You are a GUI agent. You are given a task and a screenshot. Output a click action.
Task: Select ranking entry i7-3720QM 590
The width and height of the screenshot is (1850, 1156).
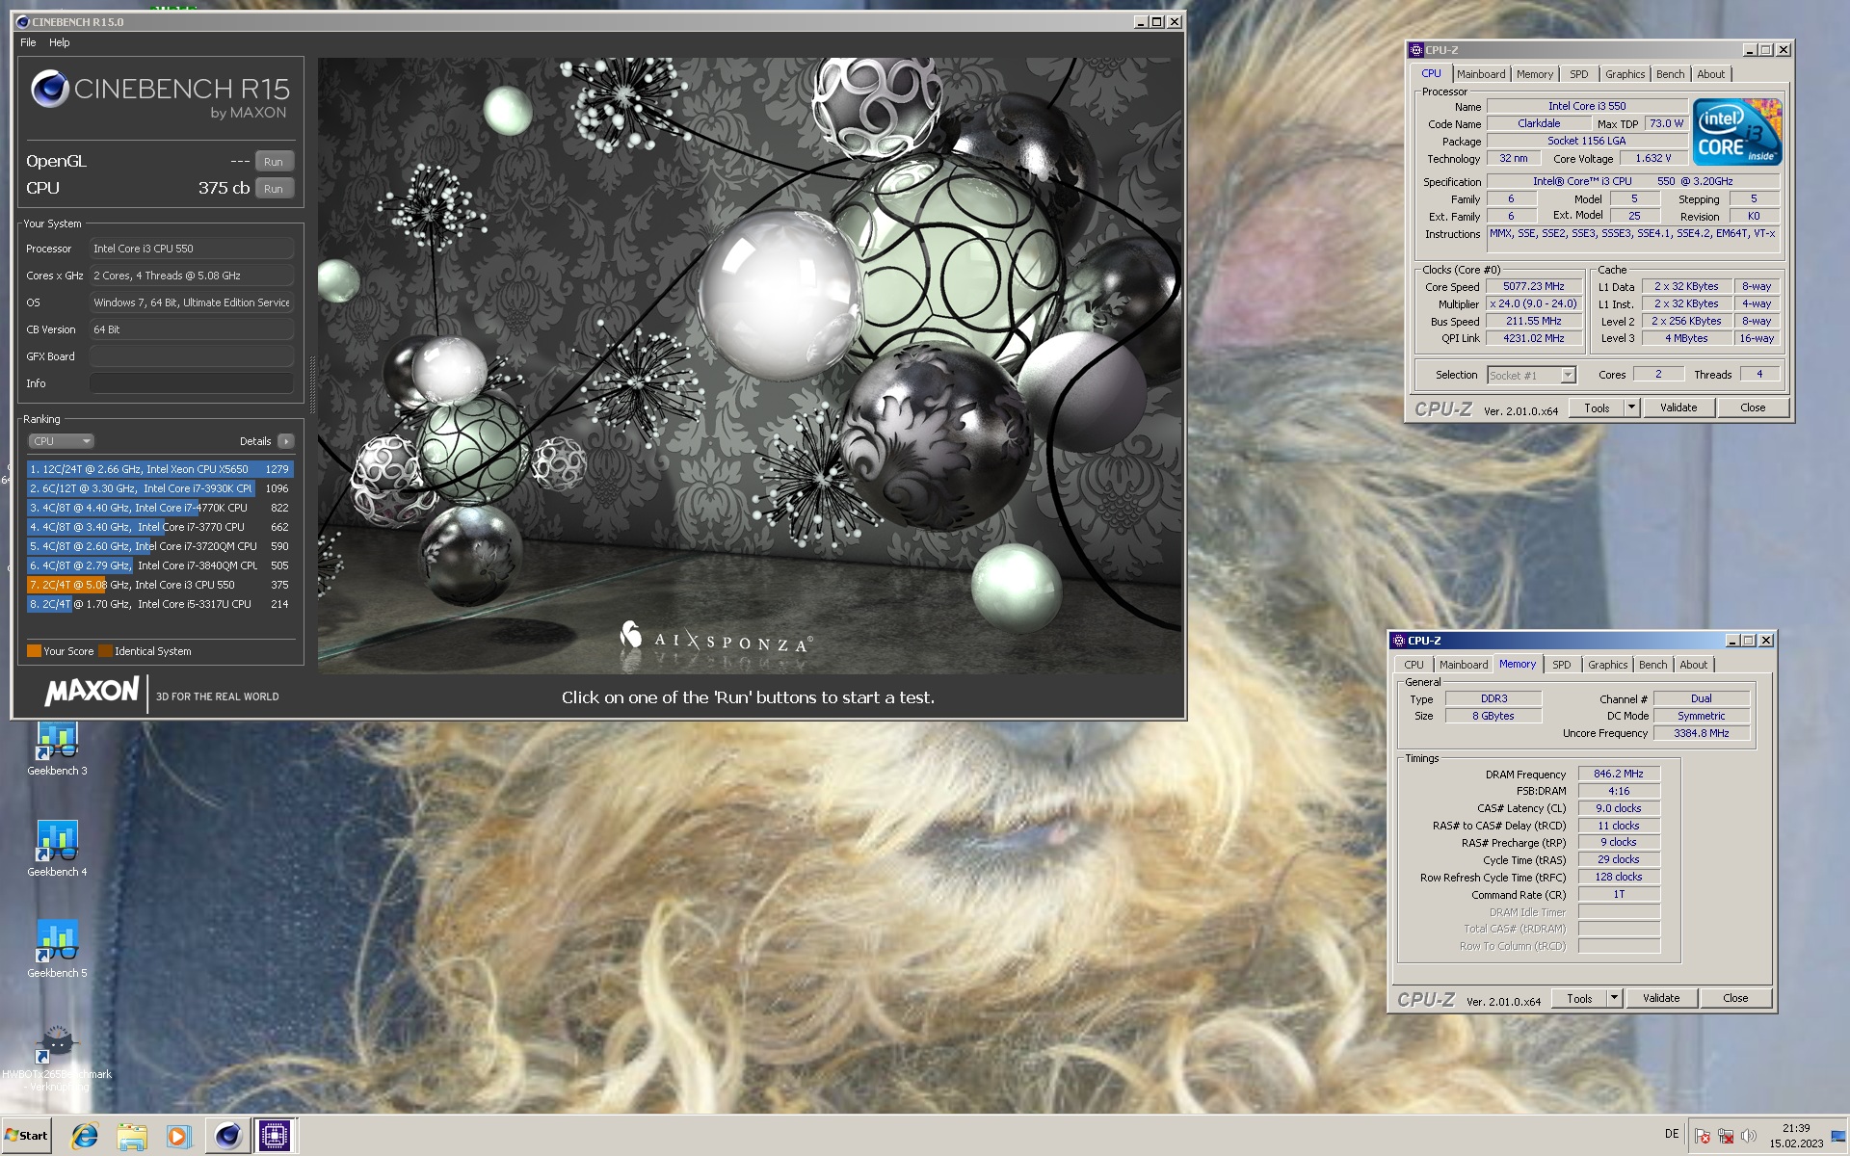click(x=160, y=546)
